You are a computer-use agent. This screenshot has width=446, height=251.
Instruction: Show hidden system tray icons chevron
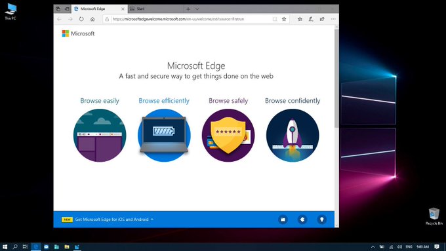click(373, 246)
